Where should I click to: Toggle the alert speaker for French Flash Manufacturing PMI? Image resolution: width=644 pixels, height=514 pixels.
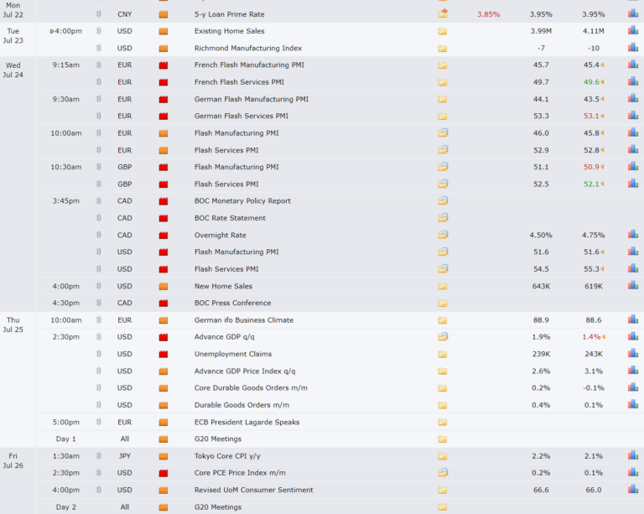[x=100, y=65]
